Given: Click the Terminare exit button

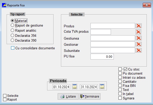Looking at the screenshot, I should coord(90,96).
